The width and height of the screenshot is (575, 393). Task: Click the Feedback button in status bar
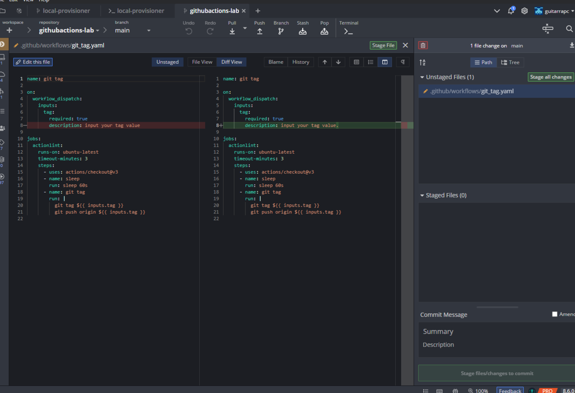click(510, 391)
